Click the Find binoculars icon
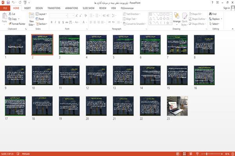 tap(210, 14)
